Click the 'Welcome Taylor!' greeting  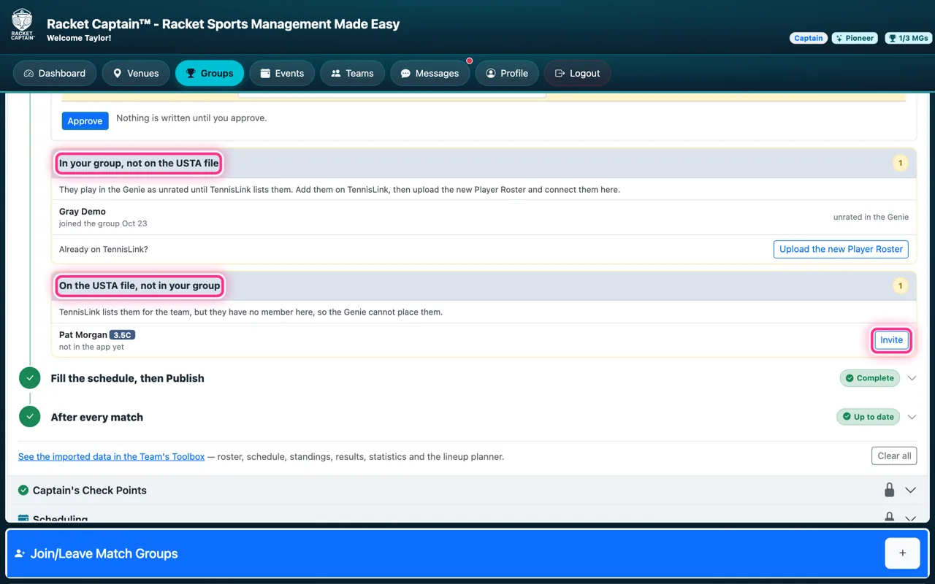[79, 38]
